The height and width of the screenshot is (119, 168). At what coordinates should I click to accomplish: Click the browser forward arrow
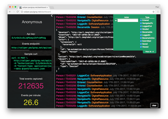[x=14, y=12]
